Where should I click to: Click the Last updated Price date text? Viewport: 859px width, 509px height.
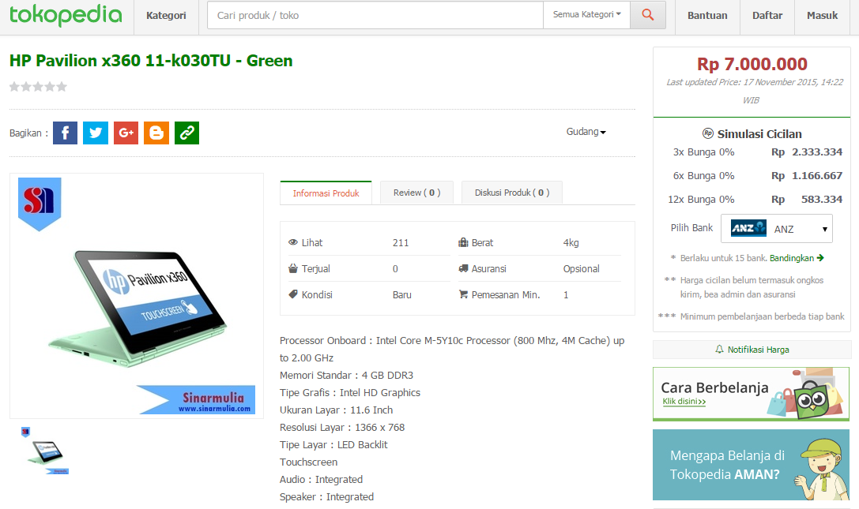pos(755,91)
